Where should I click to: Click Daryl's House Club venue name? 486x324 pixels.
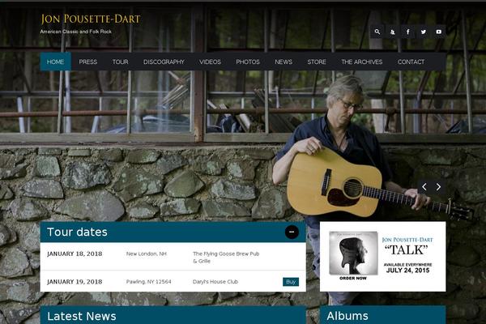coord(215,282)
